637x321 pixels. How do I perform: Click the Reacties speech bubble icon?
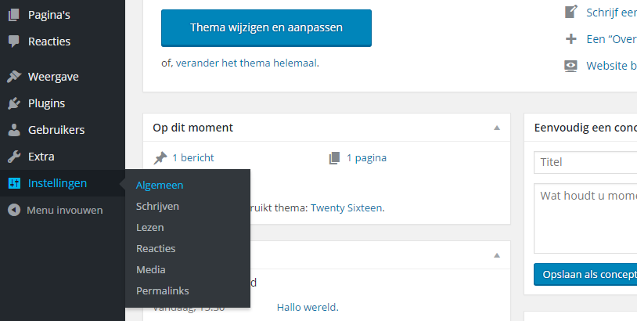pyautogui.click(x=13, y=41)
